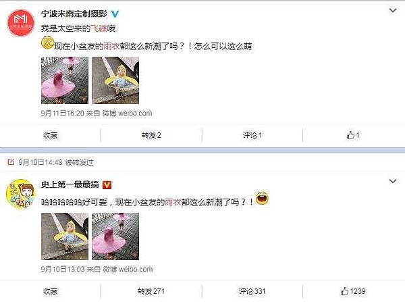Open 评论 331 on the second post
Image resolution: width=405 pixels, height=302 pixels.
tap(252, 291)
